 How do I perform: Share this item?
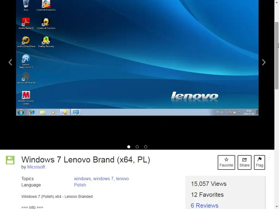244,162
